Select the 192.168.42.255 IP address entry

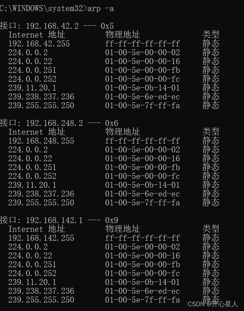tap(39, 44)
